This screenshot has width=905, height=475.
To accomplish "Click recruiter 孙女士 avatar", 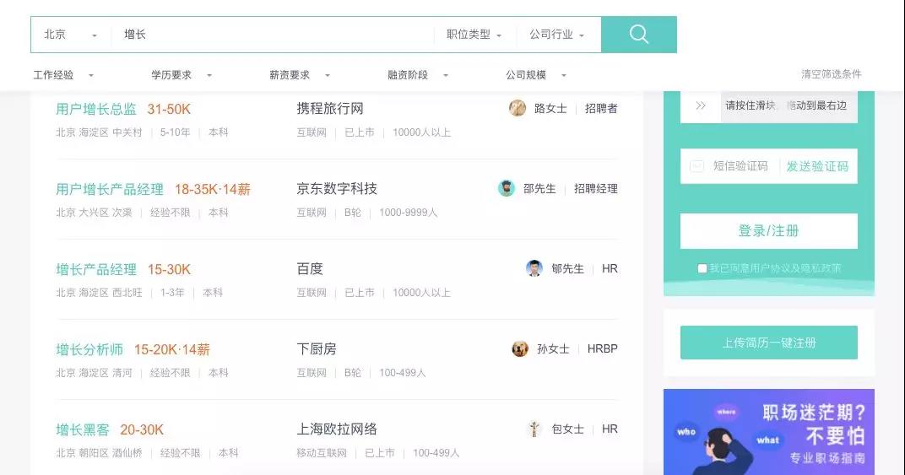I will [520, 348].
